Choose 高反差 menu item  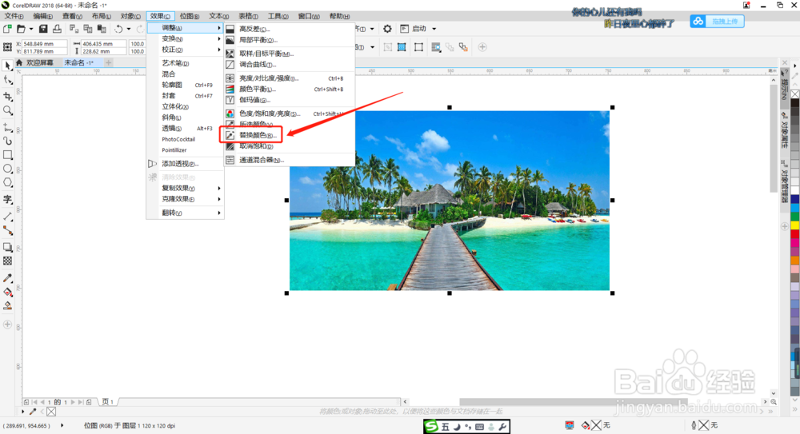click(x=290, y=29)
